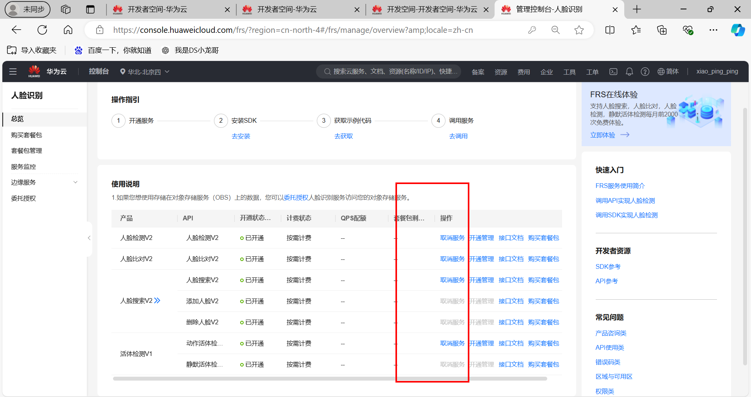This screenshot has width=751, height=397.
Task: Collapse the left sidebar with arrow handle
Action: pos(89,238)
